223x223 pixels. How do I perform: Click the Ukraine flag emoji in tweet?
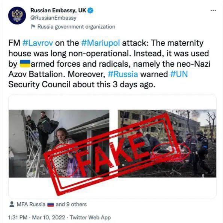25,64
